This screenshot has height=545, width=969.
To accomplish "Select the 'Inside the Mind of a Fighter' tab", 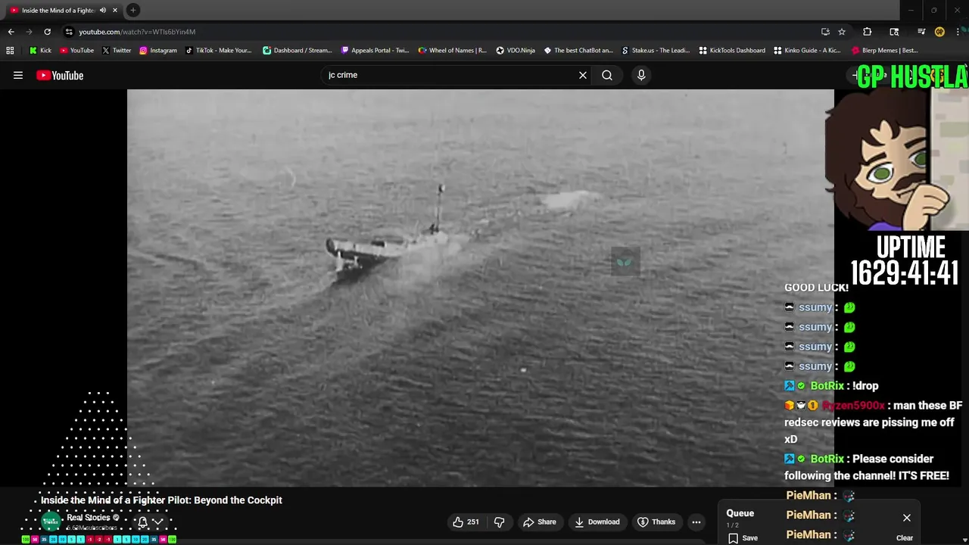I will [x=57, y=11].
